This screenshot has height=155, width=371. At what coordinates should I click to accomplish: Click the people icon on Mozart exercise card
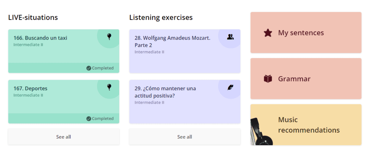pyautogui.click(x=230, y=36)
